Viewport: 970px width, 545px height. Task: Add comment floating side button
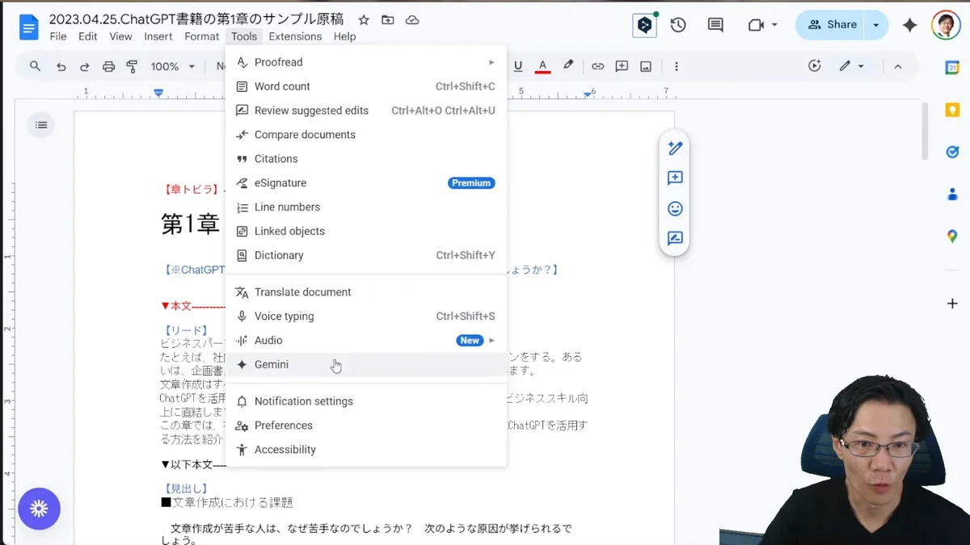(675, 178)
